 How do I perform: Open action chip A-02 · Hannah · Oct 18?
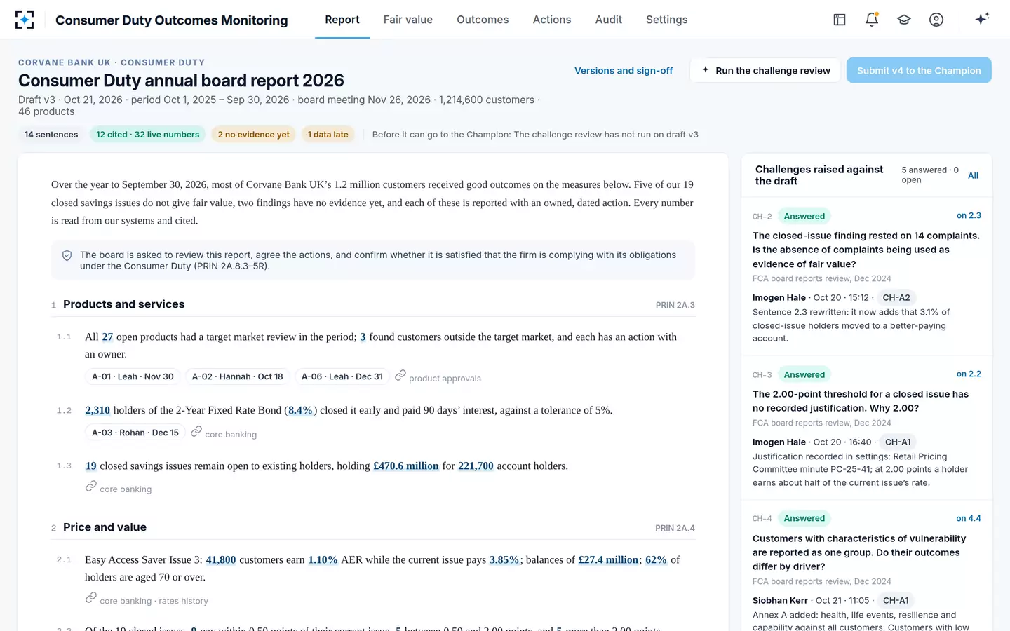[238, 376]
